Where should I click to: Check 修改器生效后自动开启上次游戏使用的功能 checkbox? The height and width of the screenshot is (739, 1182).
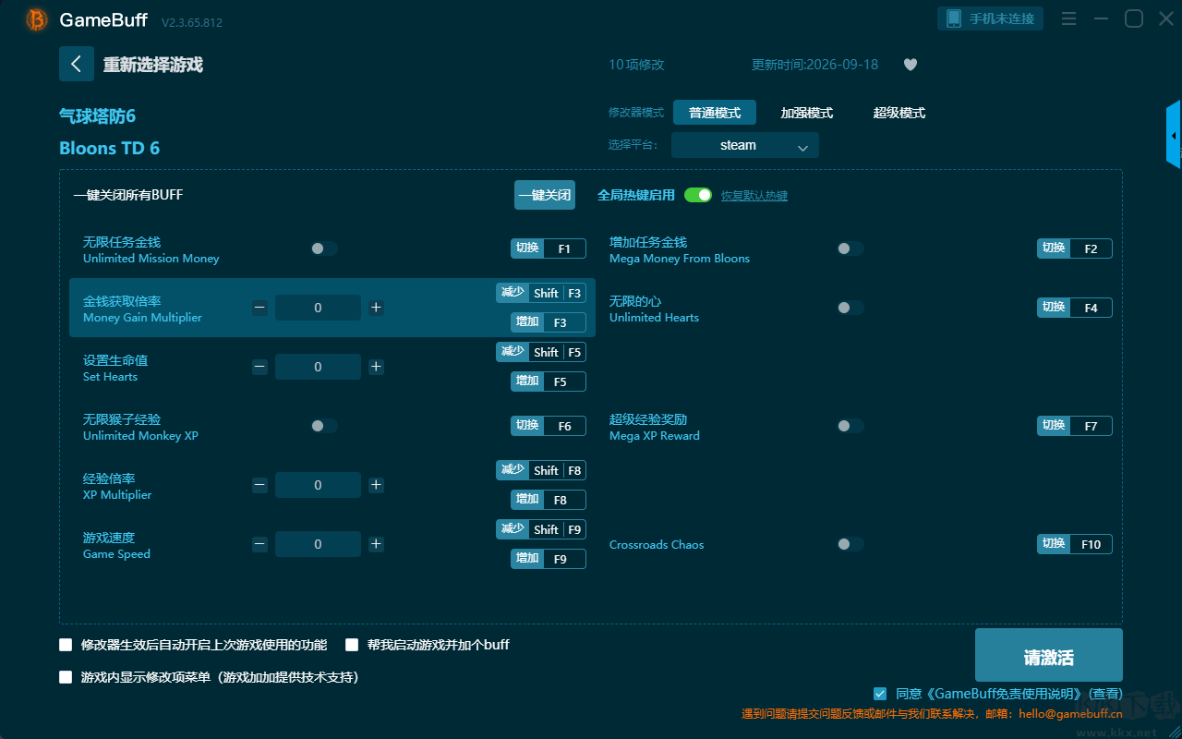point(66,645)
